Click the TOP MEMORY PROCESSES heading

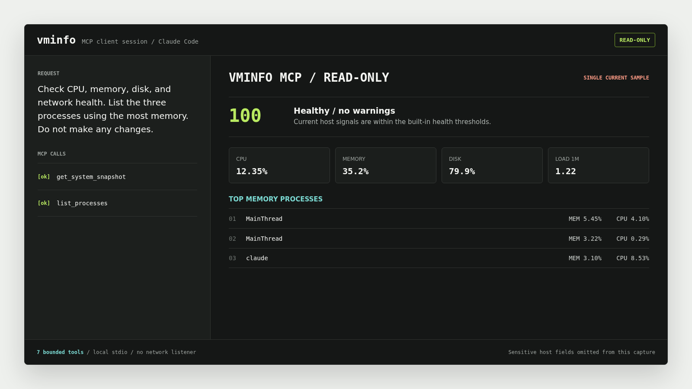(276, 199)
